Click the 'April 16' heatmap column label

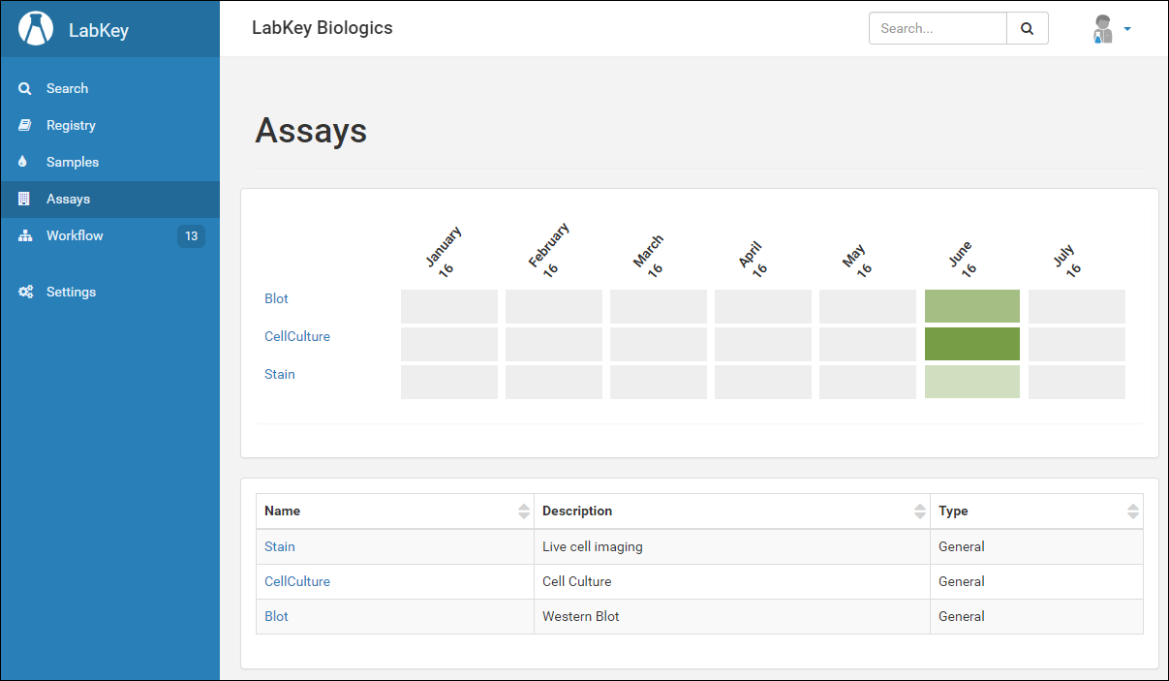point(755,259)
